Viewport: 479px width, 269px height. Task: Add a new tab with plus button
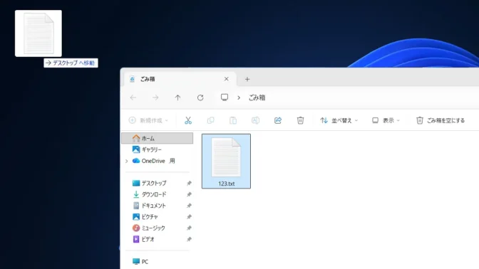click(x=247, y=79)
